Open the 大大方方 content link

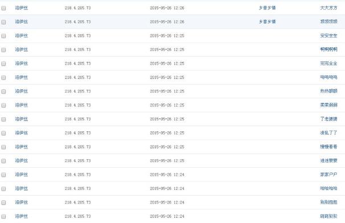pyautogui.click(x=328, y=8)
